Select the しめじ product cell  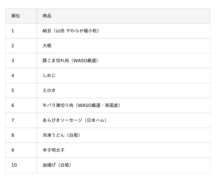coord(123,75)
